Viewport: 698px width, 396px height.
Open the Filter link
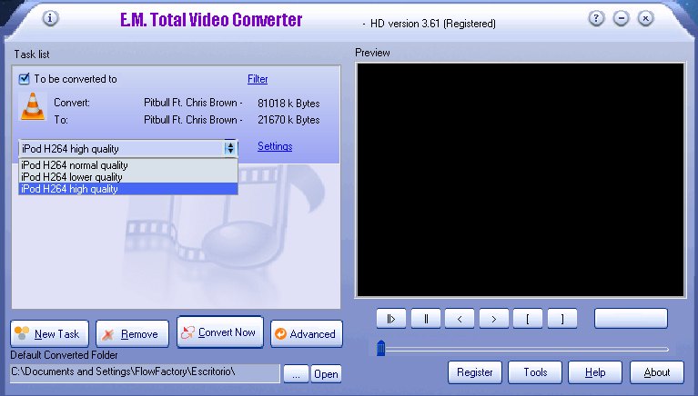click(258, 79)
